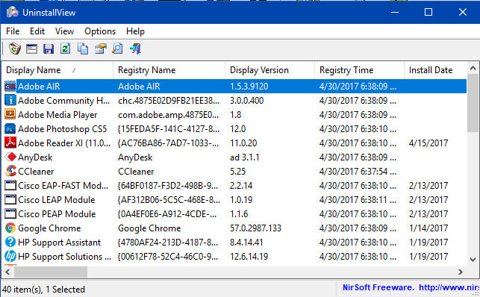Select the Adobe Reader XI entry name

[64, 143]
